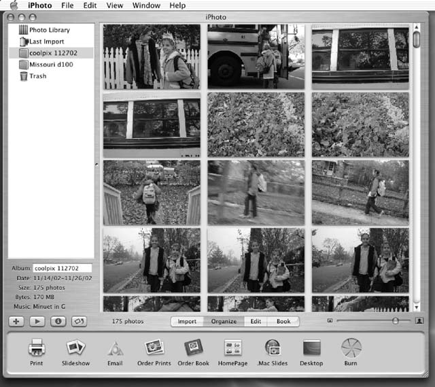
Task: Select bus window photo in second row
Action: pos(152,125)
